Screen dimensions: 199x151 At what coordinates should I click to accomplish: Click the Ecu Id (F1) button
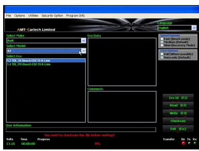(x=178, y=98)
